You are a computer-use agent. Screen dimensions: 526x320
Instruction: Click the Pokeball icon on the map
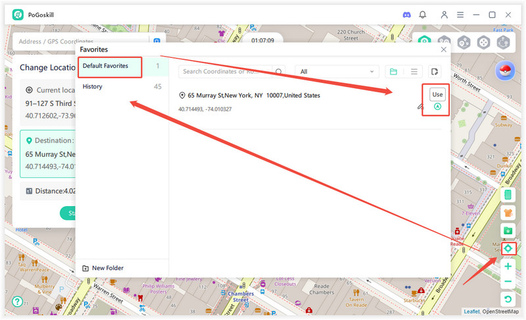click(x=505, y=71)
